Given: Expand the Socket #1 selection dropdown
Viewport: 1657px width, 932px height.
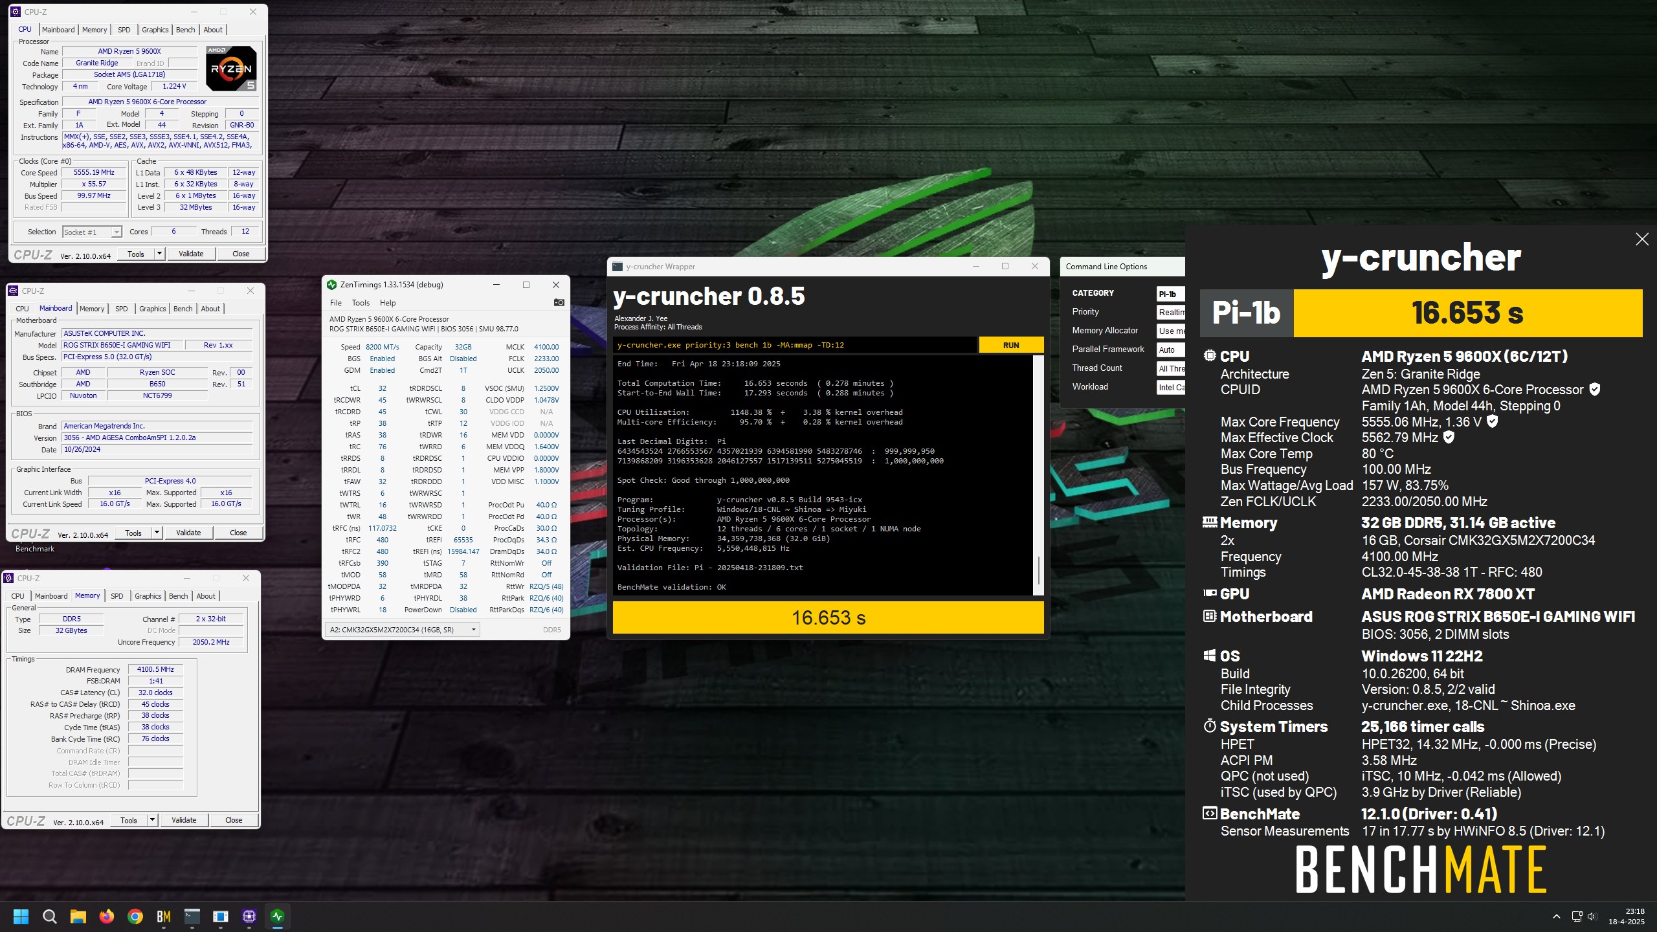Looking at the screenshot, I should coord(117,232).
